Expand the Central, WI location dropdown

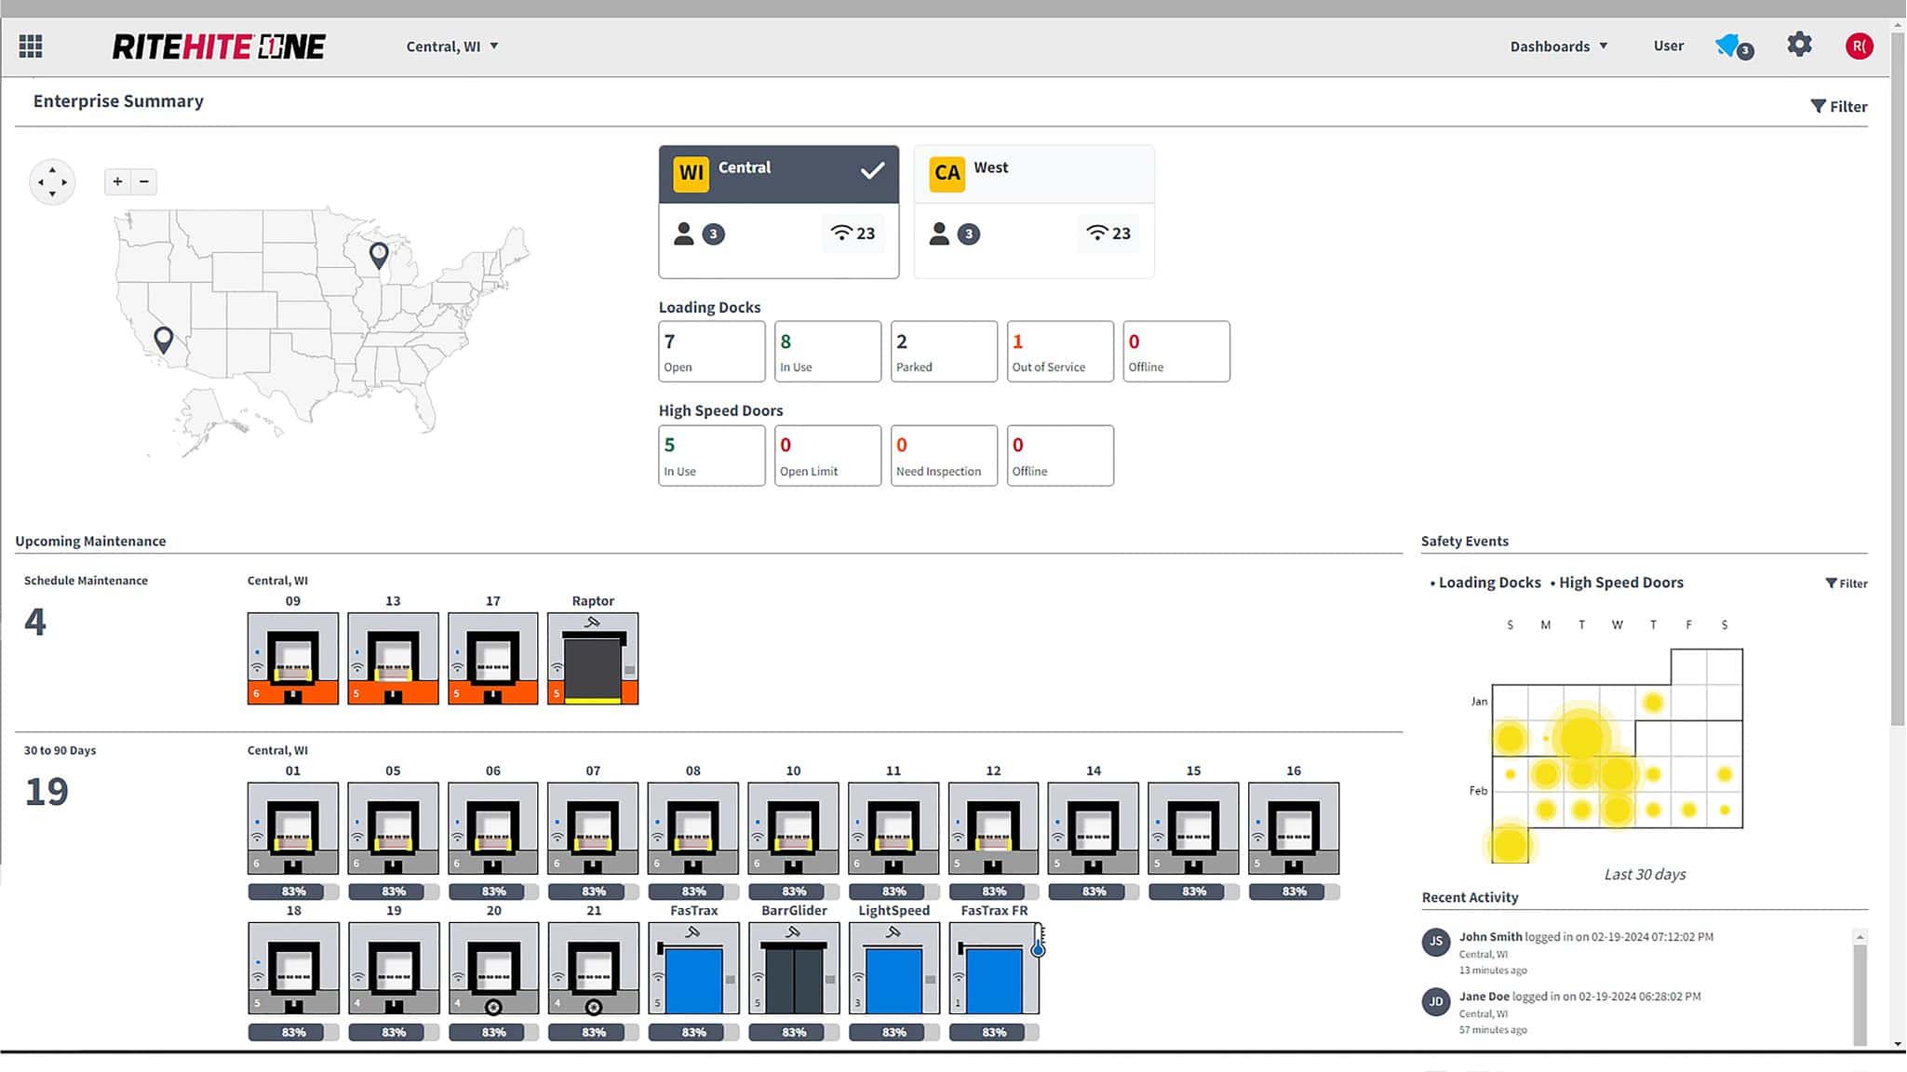click(452, 47)
